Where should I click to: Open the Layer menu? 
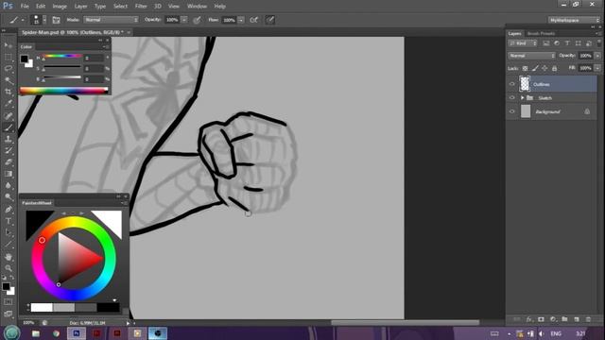[x=80, y=7]
